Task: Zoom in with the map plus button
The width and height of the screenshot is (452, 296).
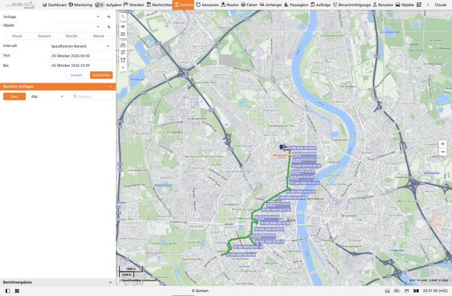Action: point(442,144)
